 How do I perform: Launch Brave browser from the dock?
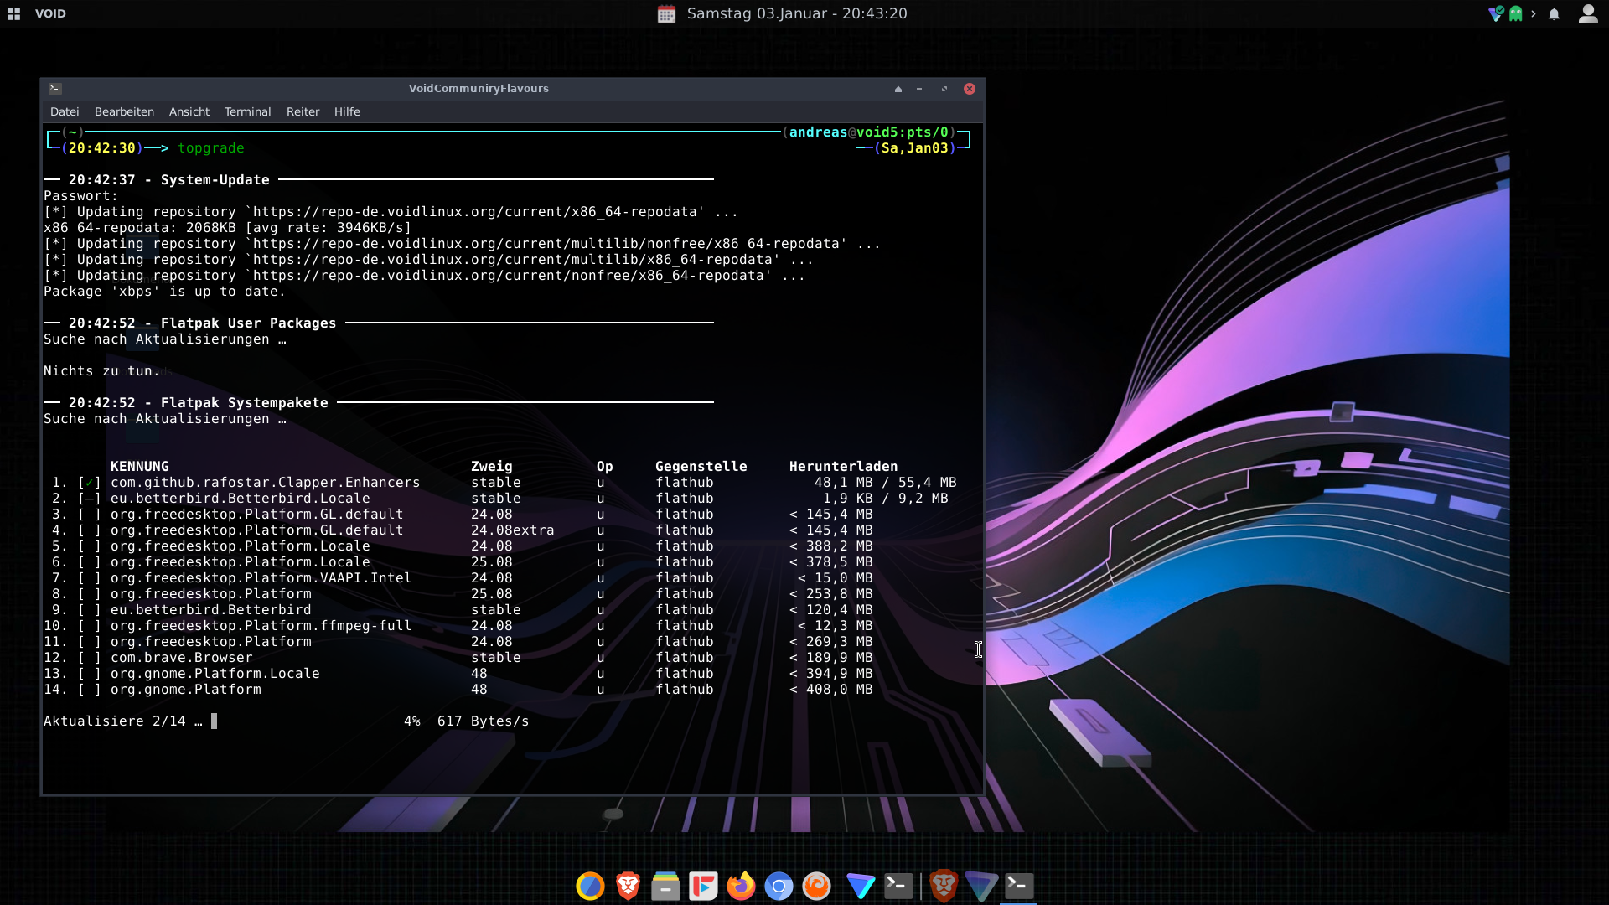(x=628, y=886)
